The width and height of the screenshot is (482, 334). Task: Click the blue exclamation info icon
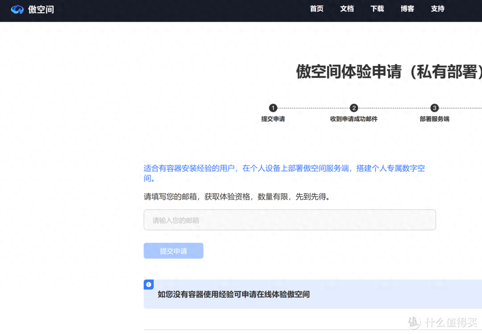click(149, 285)
